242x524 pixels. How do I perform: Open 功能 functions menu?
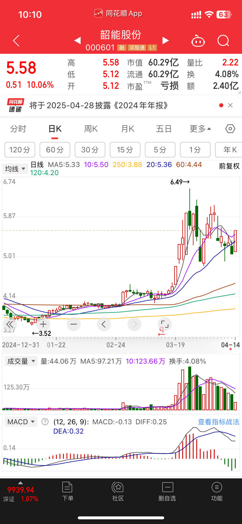pos(217,492)
